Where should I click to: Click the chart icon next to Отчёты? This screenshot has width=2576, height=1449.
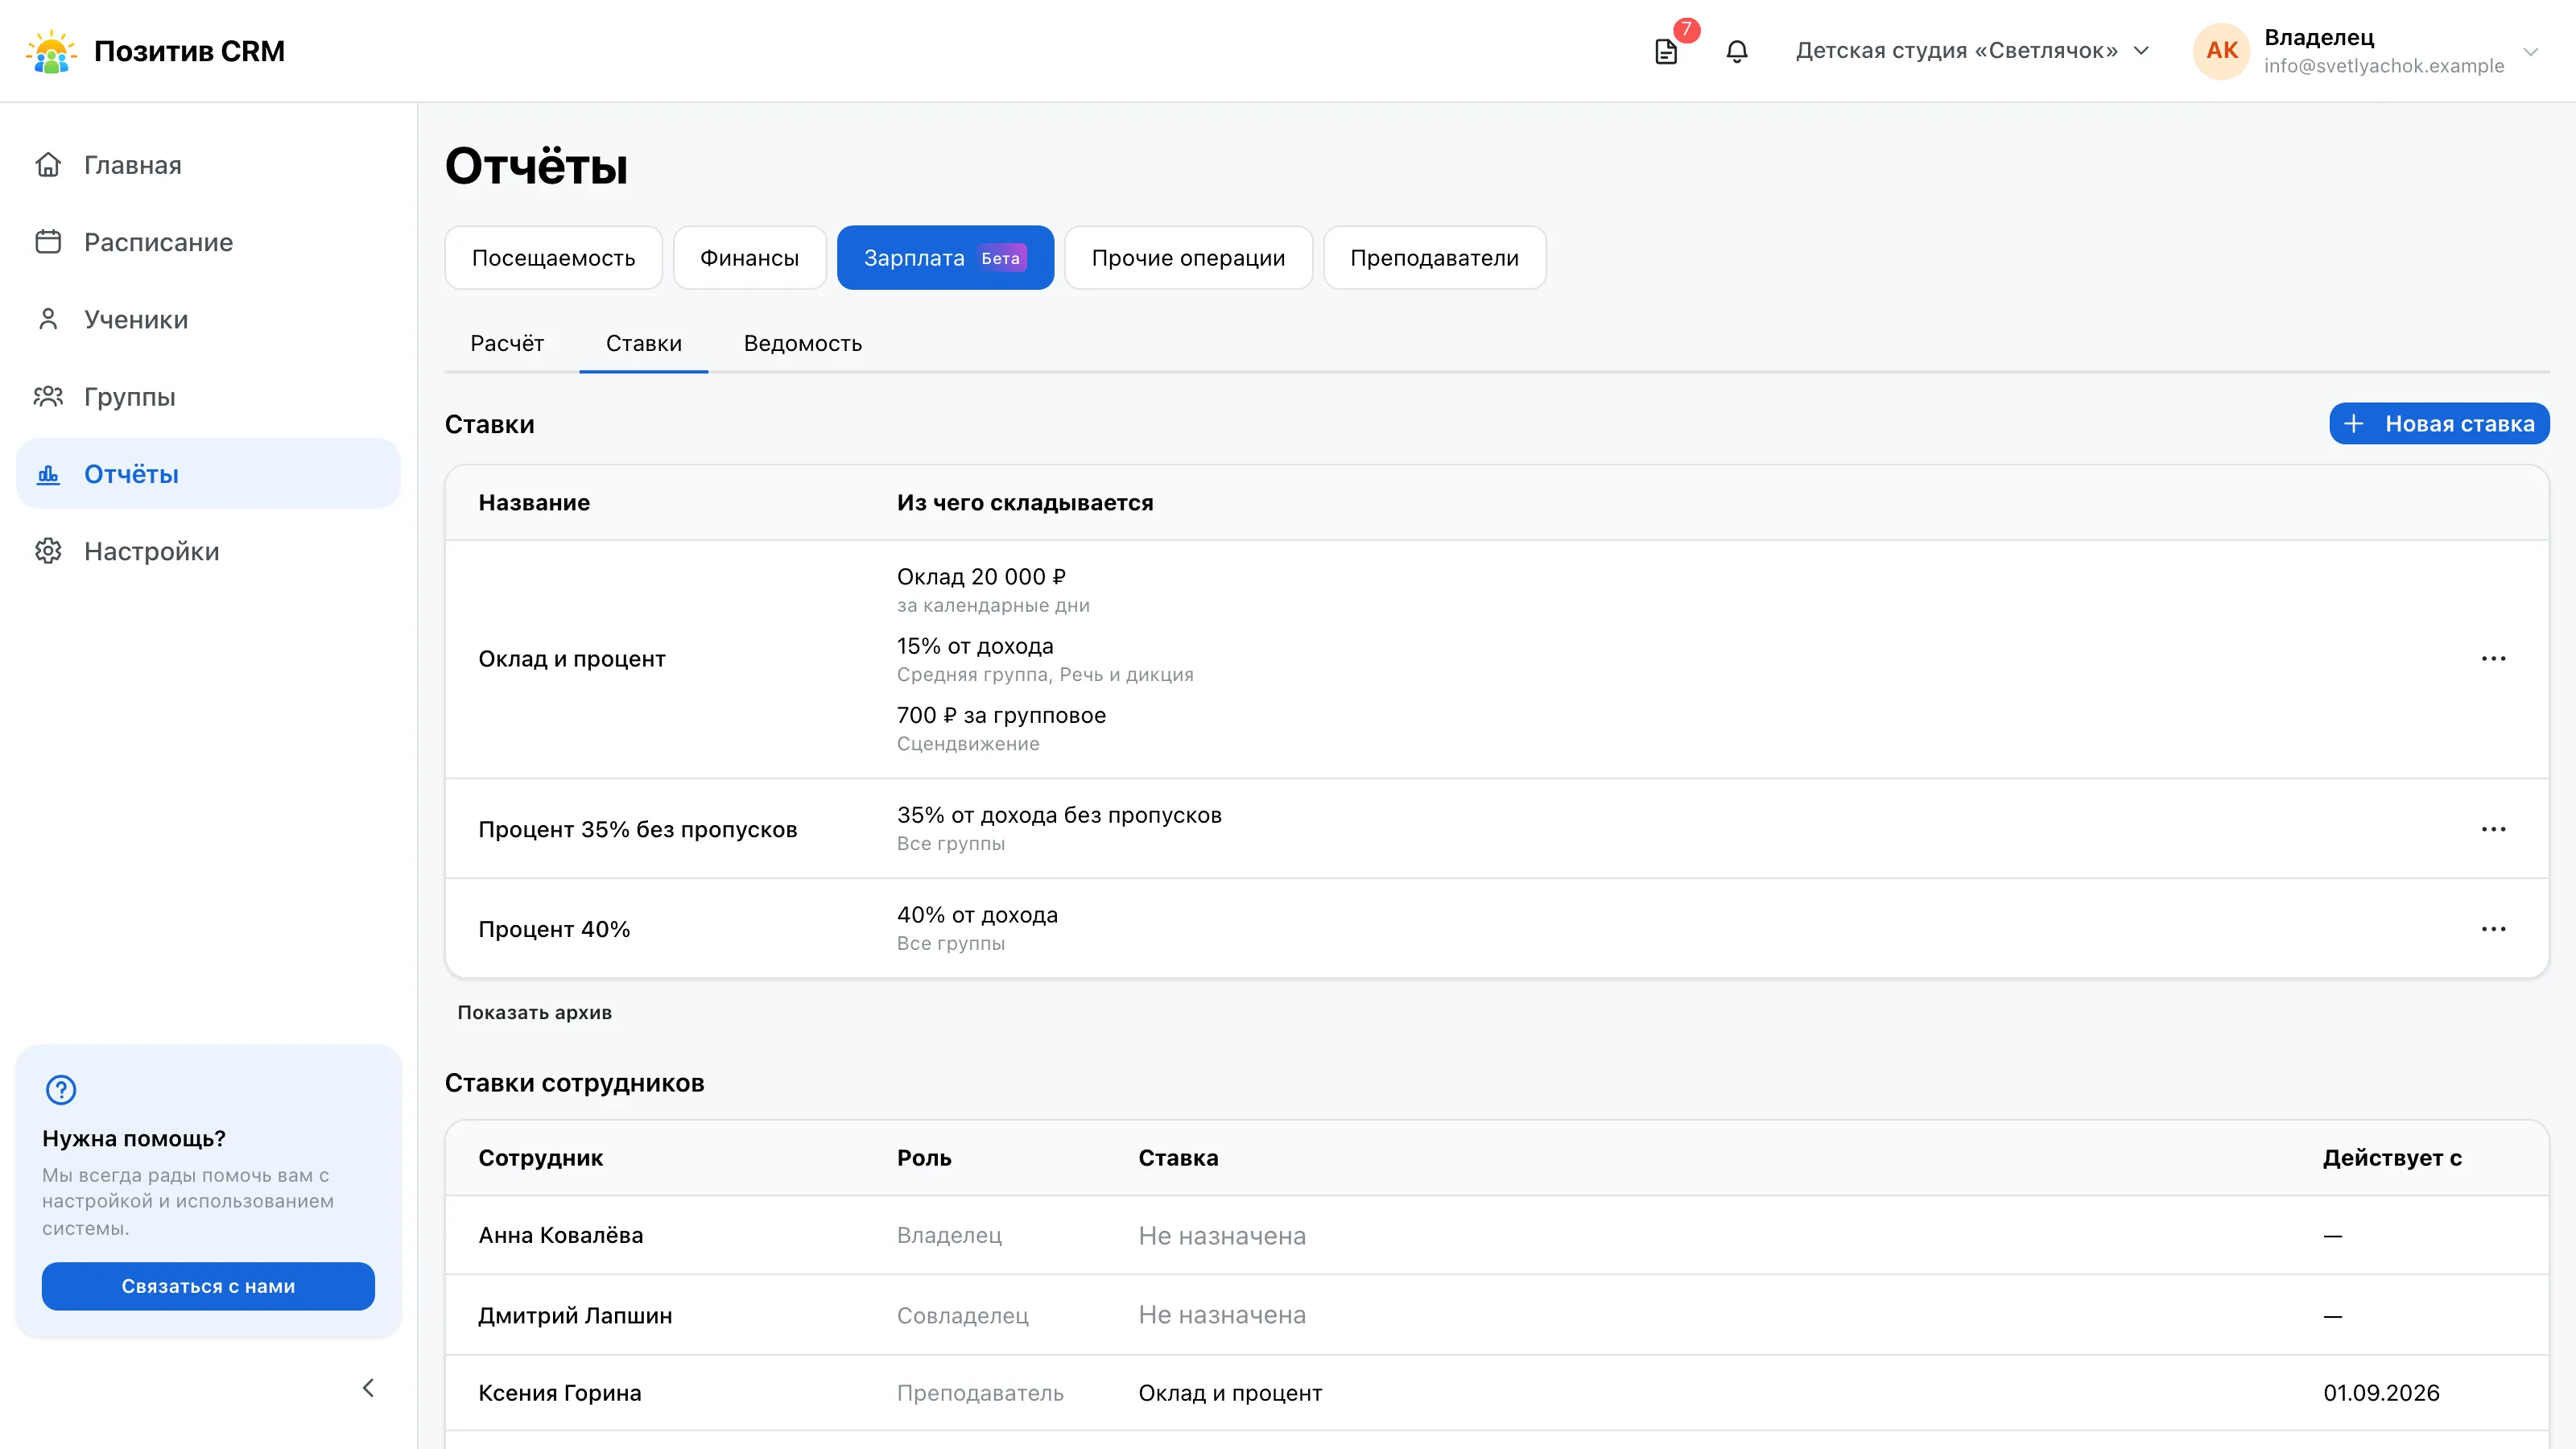coord(48,474)
